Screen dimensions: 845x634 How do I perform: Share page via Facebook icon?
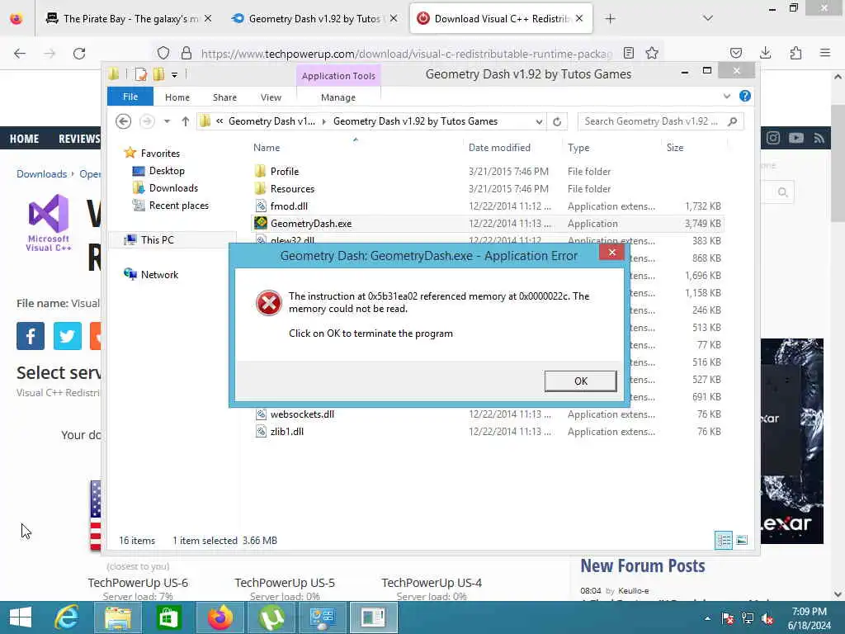click(31, 336)
